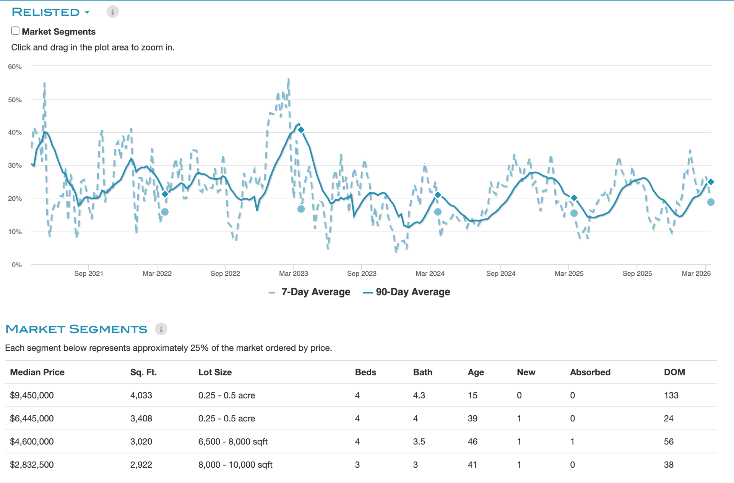Click the $4,600,000 median price cell
Viewport: 734px width, 483px height.
pyautogui.click(x=32, y=442)
